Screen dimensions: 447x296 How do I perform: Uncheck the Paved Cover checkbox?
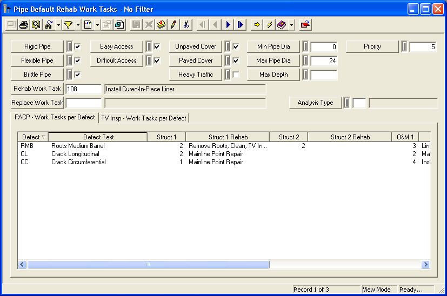point(236,60)
